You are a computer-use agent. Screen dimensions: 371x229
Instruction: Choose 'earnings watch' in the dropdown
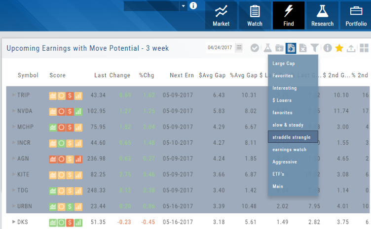289,149
